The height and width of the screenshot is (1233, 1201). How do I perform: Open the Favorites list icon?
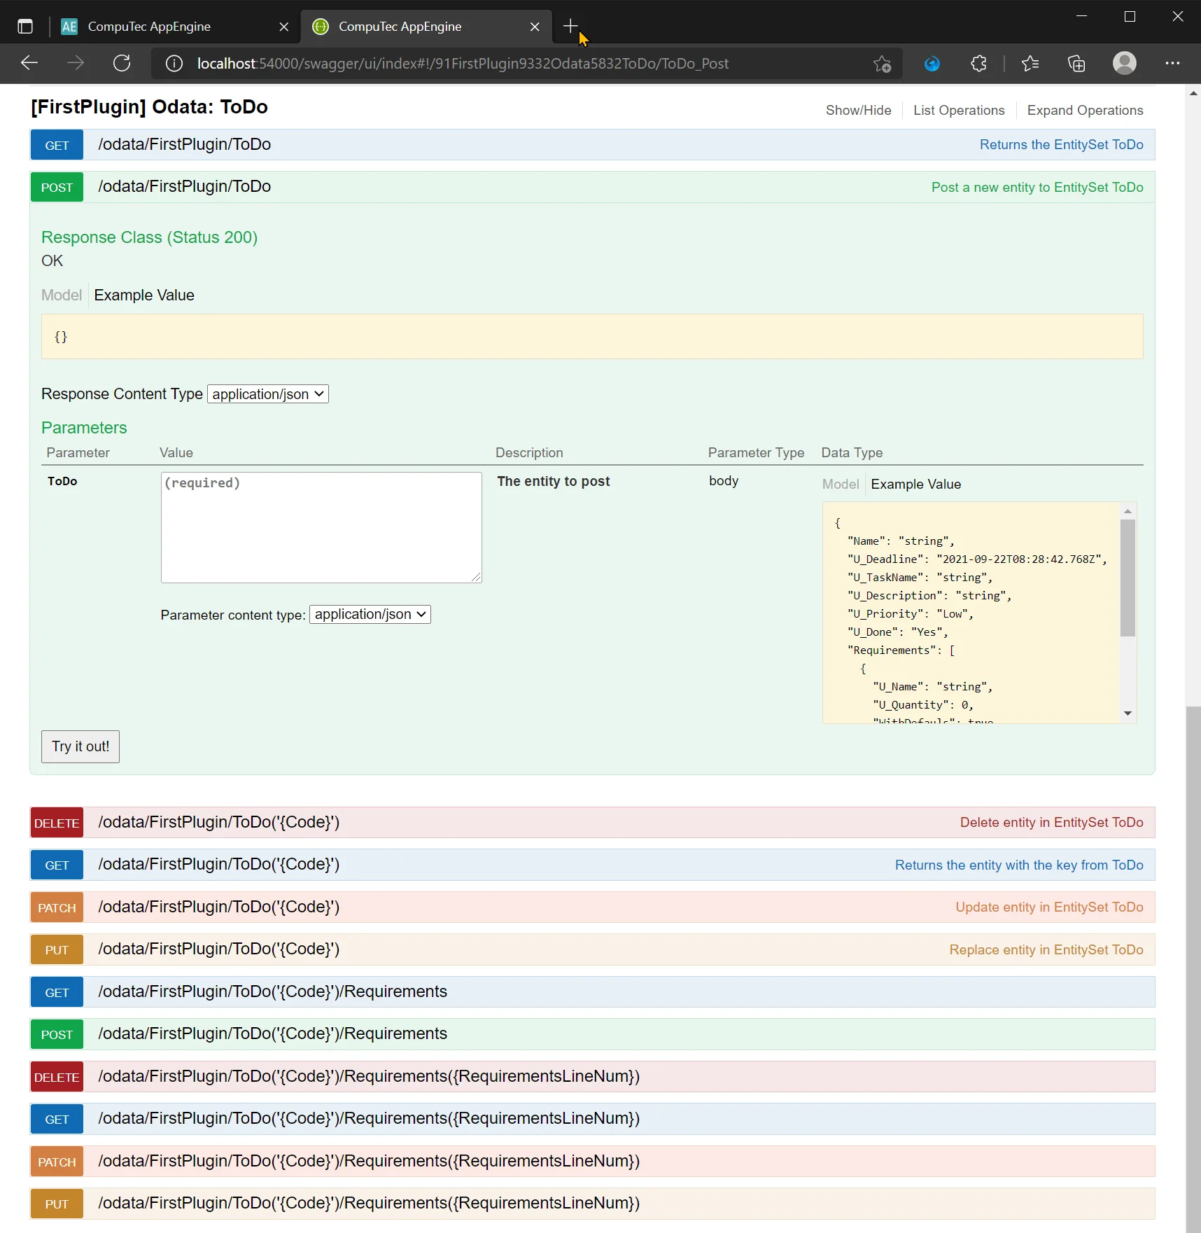(x=1030, y=64)
